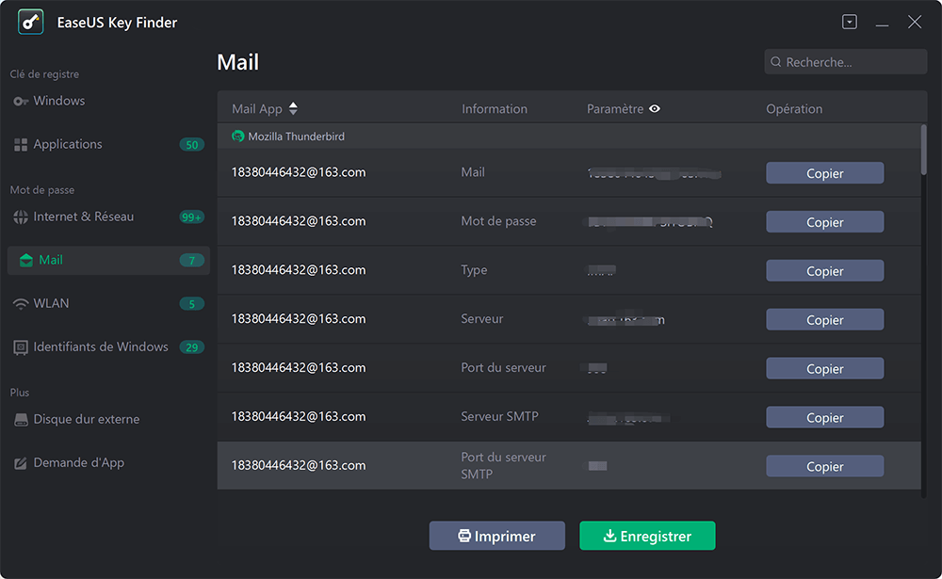Click the Mozilla Thunderbird icon
942x579 pixels.
pos(238,137)
